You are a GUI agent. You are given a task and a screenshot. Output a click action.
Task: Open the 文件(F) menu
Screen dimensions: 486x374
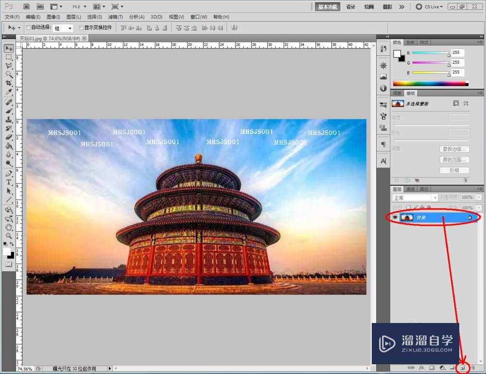click(12, 17)
